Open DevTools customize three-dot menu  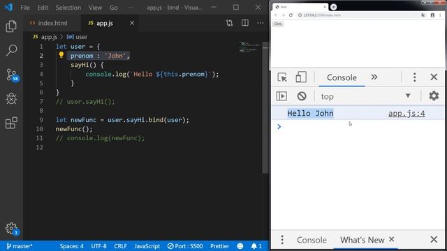tap(414, 77)
